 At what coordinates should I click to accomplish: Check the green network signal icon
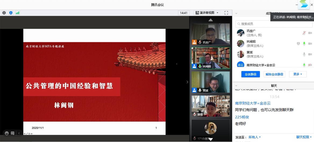(17, 13)
